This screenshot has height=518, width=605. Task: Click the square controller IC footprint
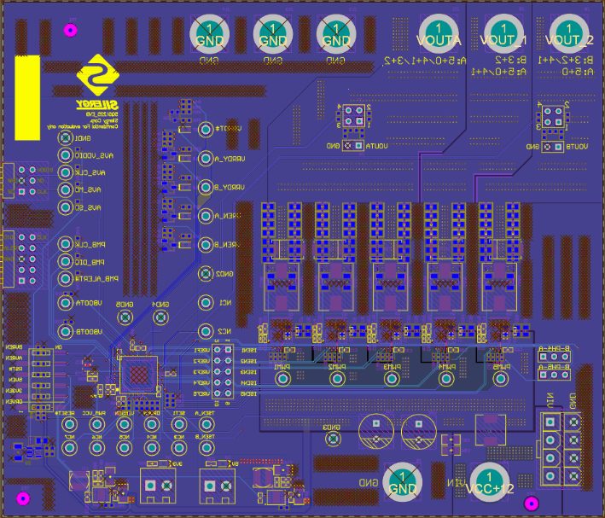point(139,375)
